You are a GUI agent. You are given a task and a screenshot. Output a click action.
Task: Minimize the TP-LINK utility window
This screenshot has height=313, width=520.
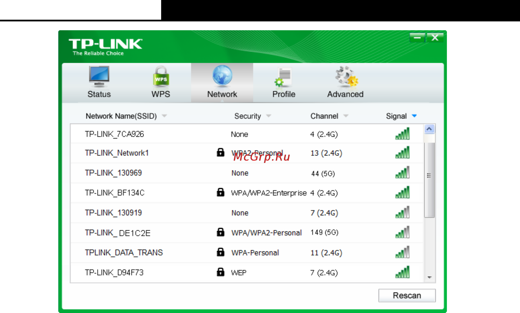coord(417,37)
